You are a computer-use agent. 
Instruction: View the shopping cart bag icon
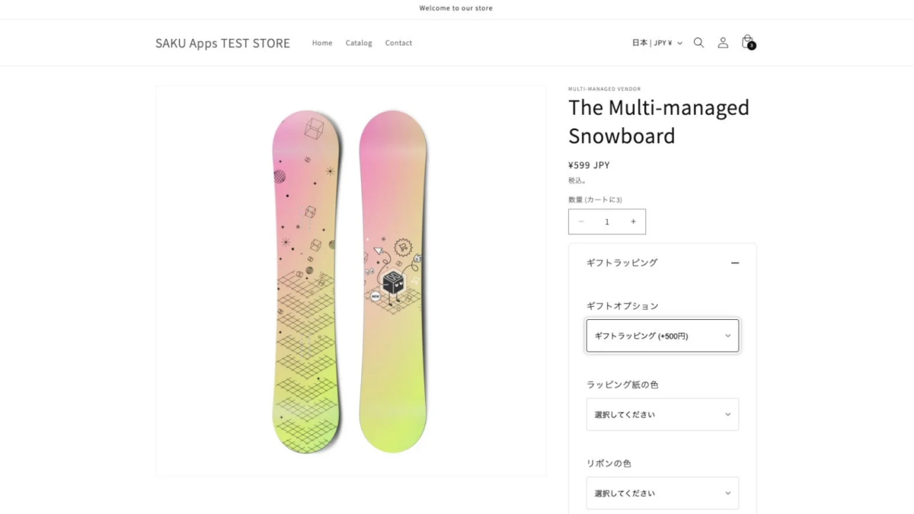click(x=746, y=42)
